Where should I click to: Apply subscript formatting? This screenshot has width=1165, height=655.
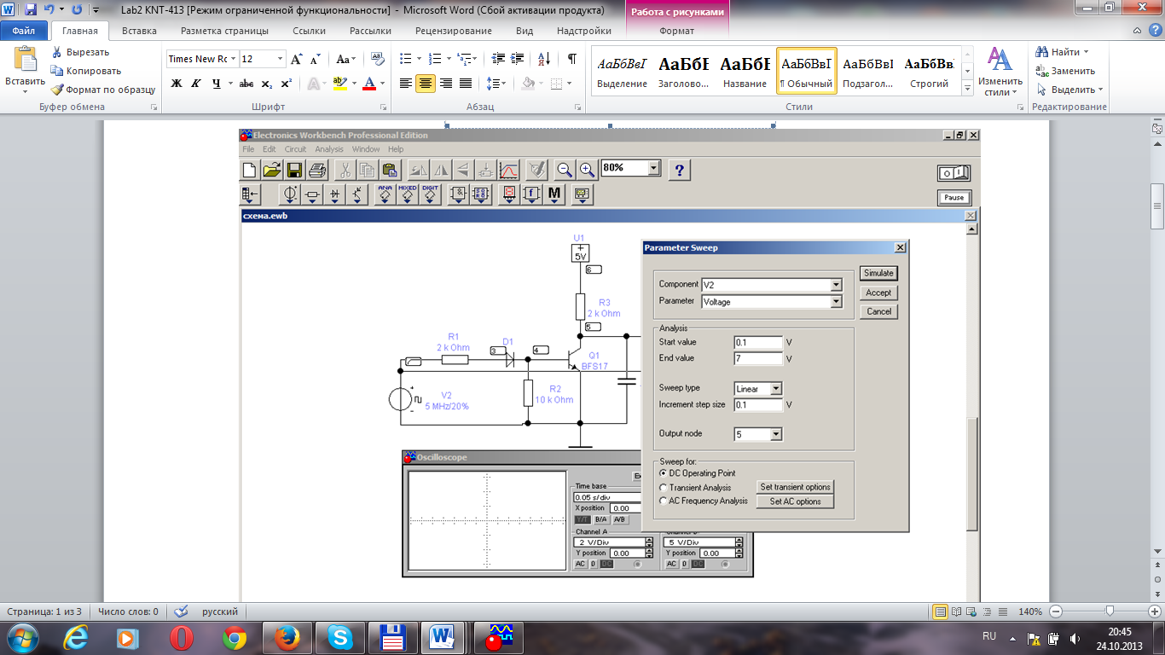pyautogui.click(x=266, y=84)
